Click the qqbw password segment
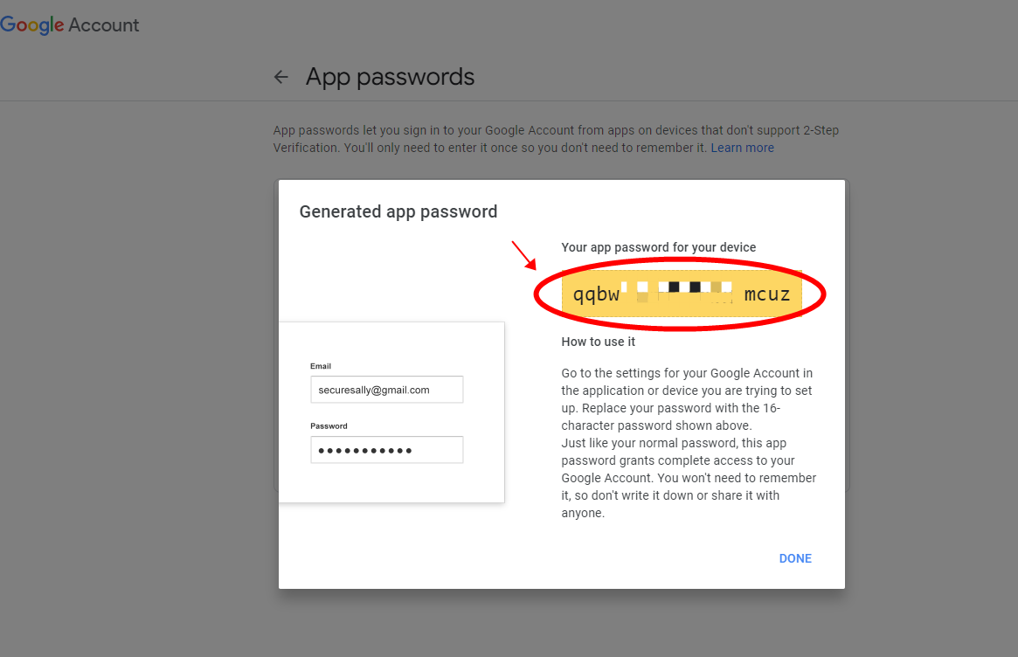 point(596,294)
